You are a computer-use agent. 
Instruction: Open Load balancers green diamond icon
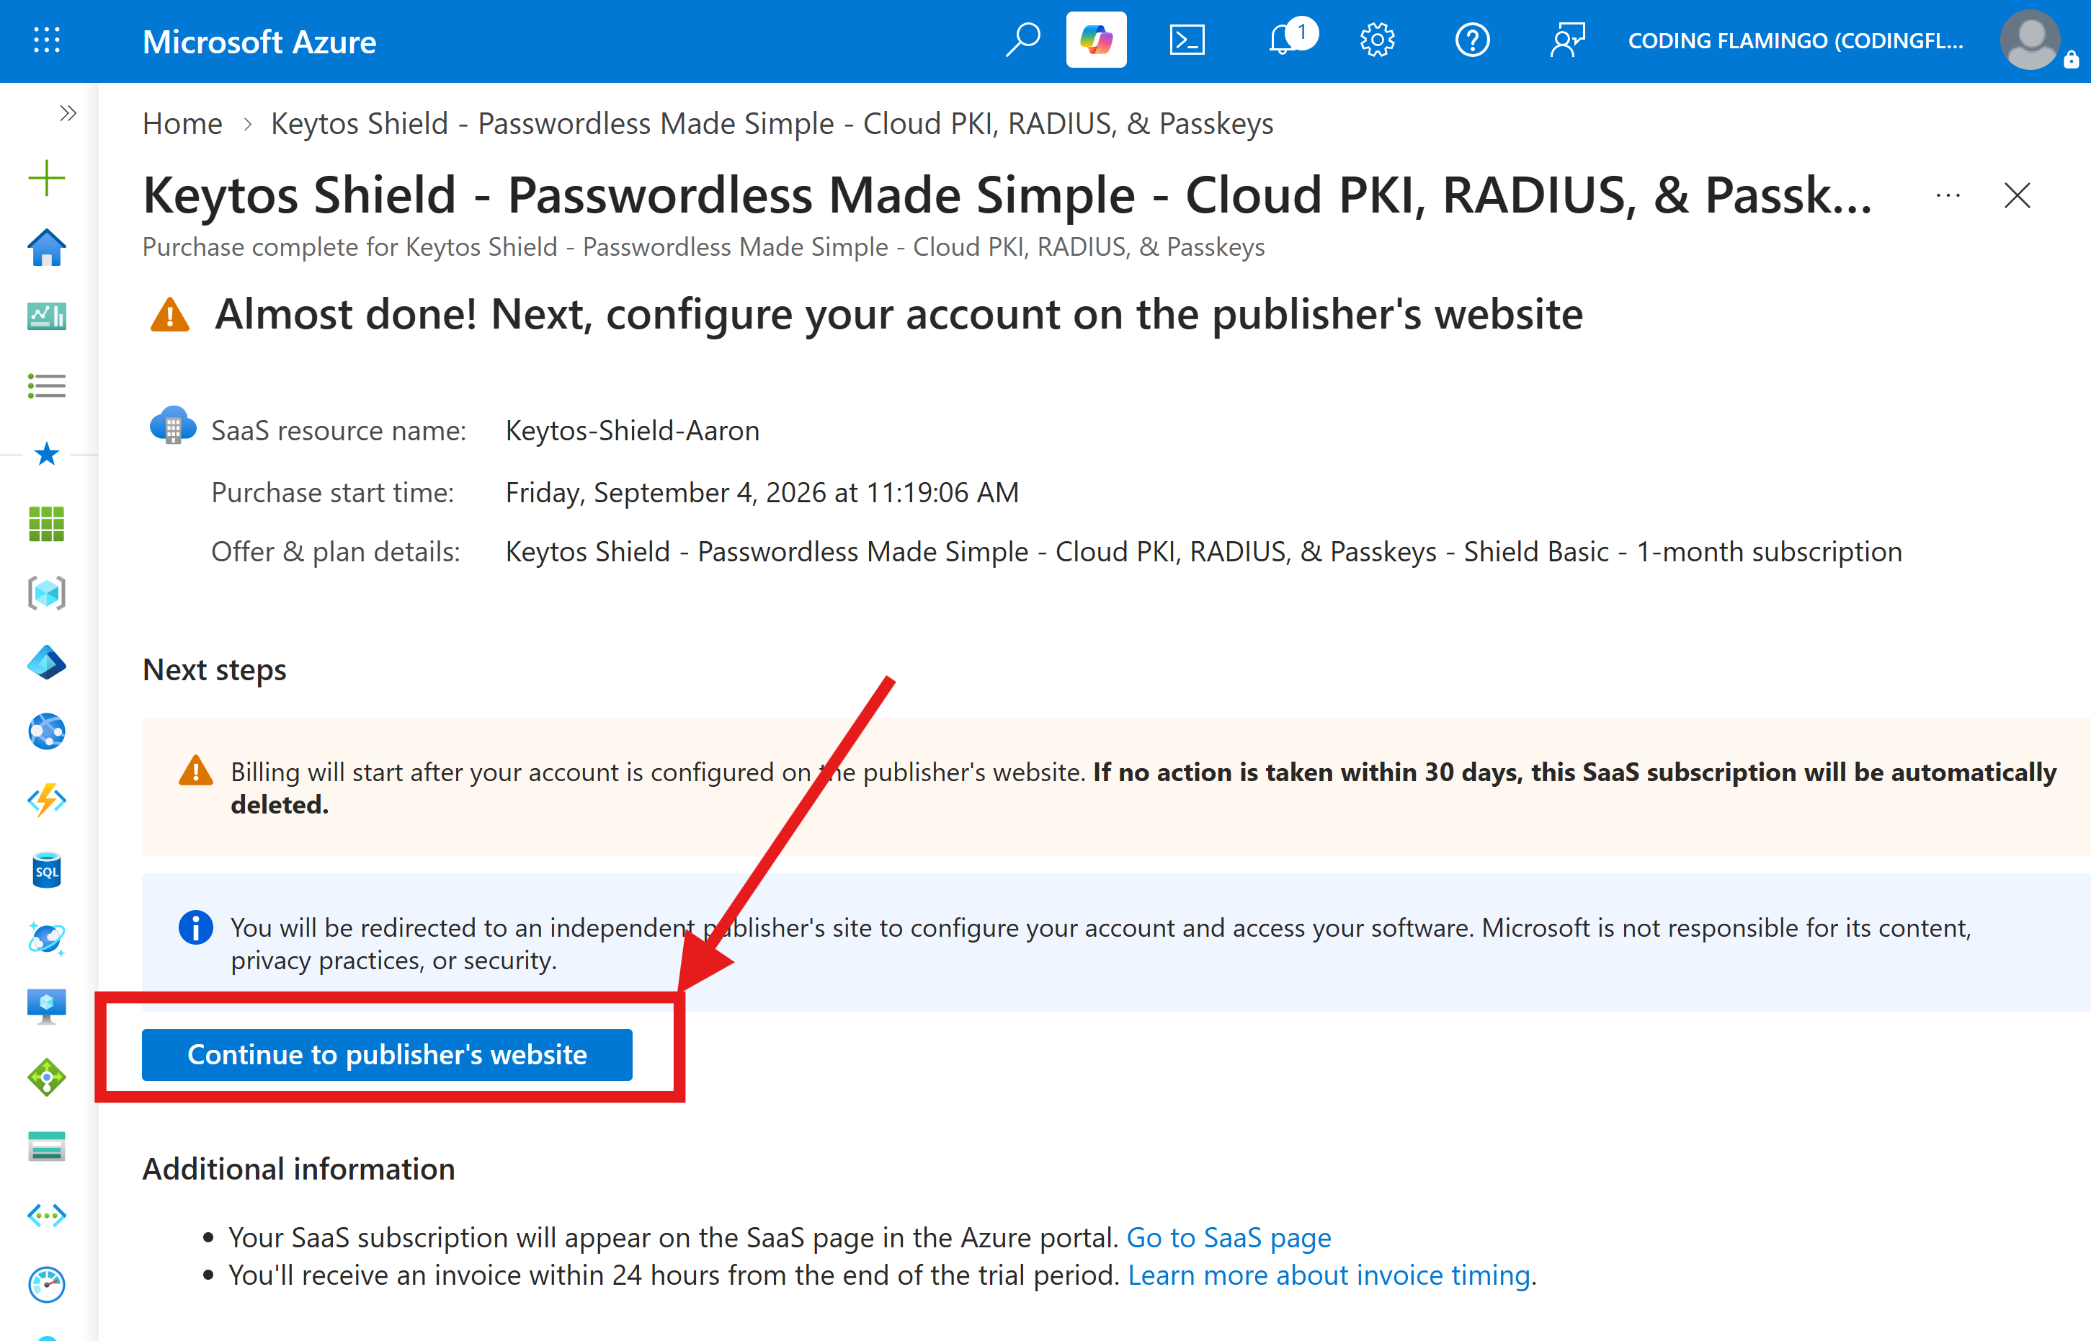pyautogui.click(x=46, y=1078)
